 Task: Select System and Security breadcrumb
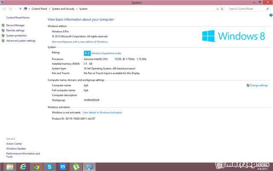click(63, 9)
